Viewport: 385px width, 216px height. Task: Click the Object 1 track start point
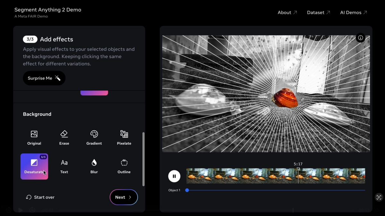(x=187, y=190)
